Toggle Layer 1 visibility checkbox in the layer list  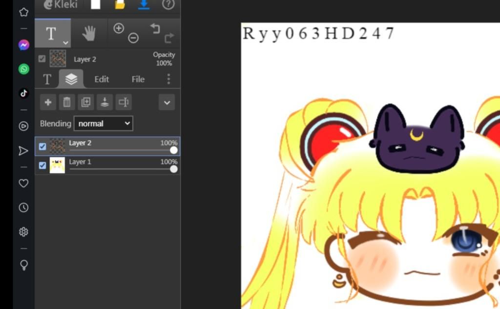pyautogui.click(x=42, y=165)
